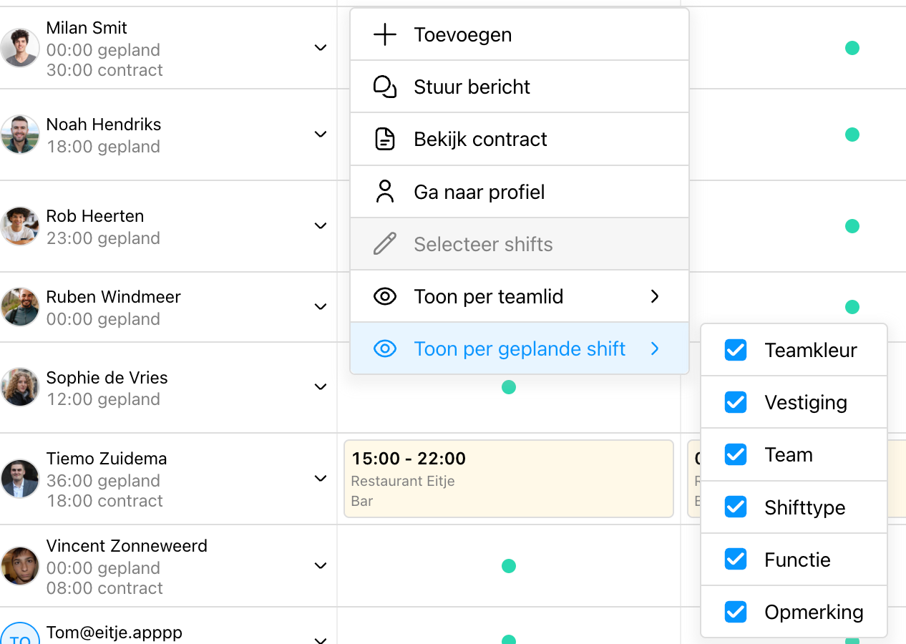This screenshot has height=644, width=906.
Task: Click the eye icon beside Toon per geplande shift
Action: (x=385, y=348)
